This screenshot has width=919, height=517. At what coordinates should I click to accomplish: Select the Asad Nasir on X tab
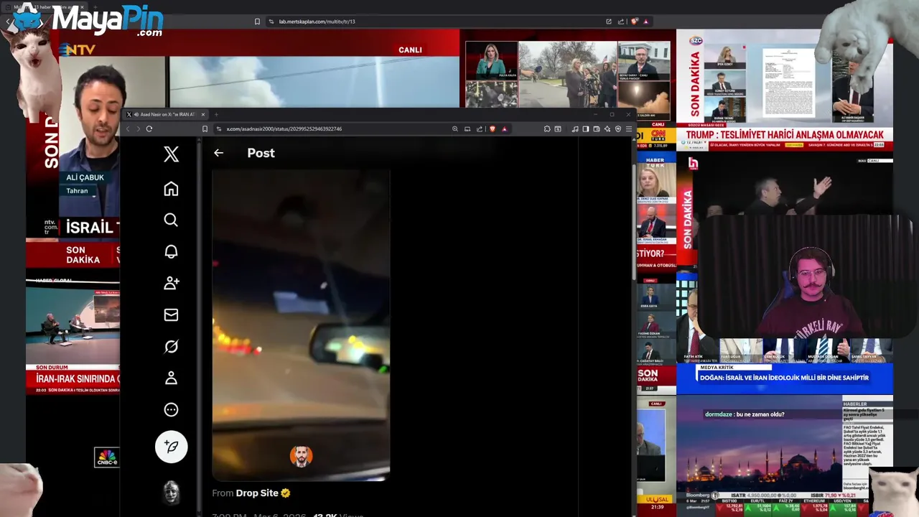tap(166, 114)
